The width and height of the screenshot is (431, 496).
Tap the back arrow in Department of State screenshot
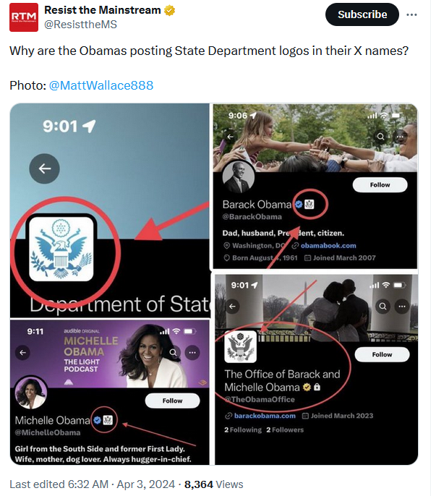pos(45,168)
